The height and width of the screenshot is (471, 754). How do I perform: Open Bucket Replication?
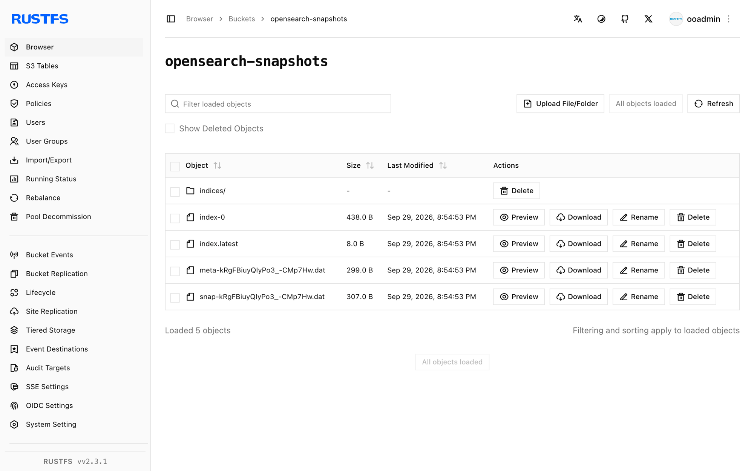coord(74,274)
